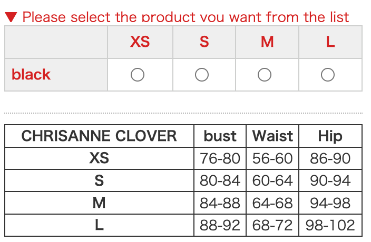Pick the M size radio button
This screenshot has width=371, height=242.
click(265, 75)
